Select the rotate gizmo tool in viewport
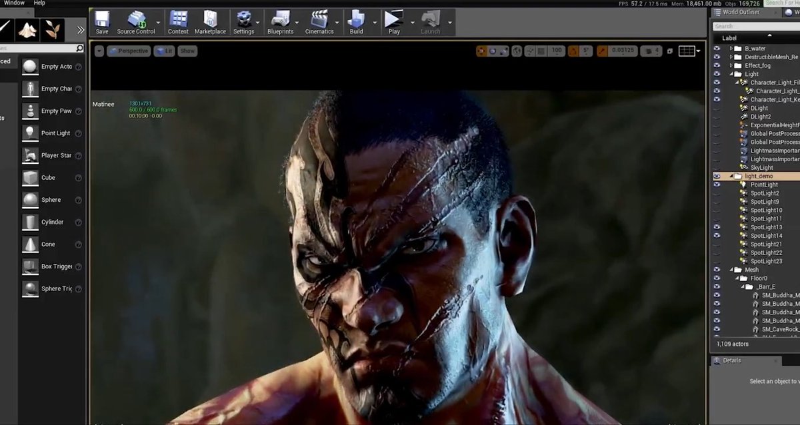 (x=493, y=51)
